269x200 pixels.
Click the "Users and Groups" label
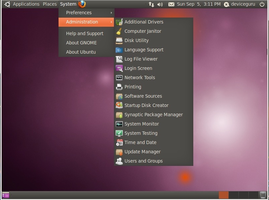143,161
